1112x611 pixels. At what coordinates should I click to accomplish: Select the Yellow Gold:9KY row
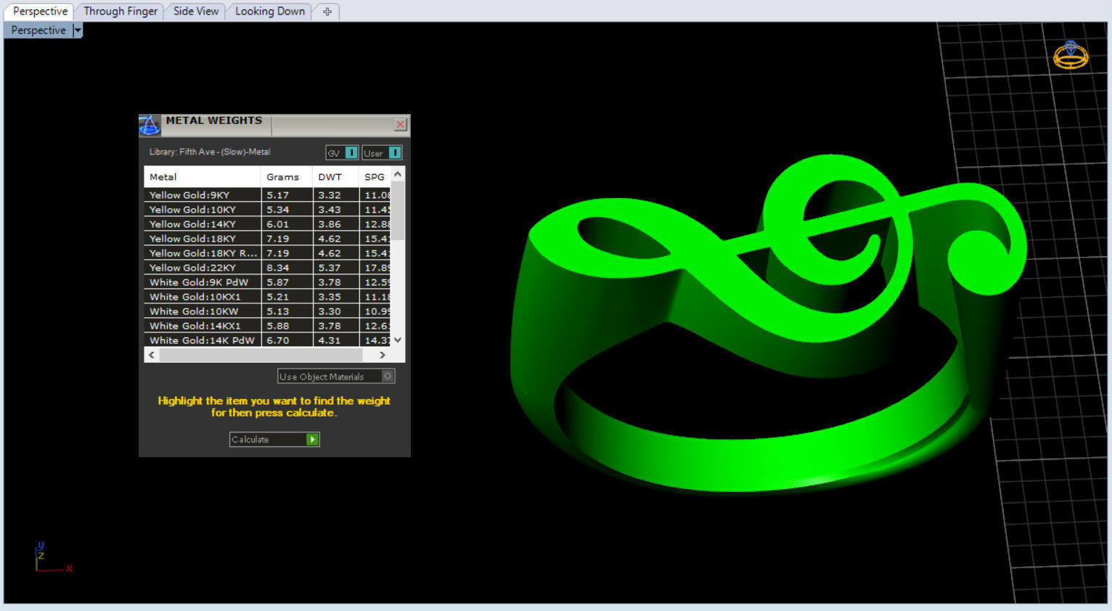[267, 195]
